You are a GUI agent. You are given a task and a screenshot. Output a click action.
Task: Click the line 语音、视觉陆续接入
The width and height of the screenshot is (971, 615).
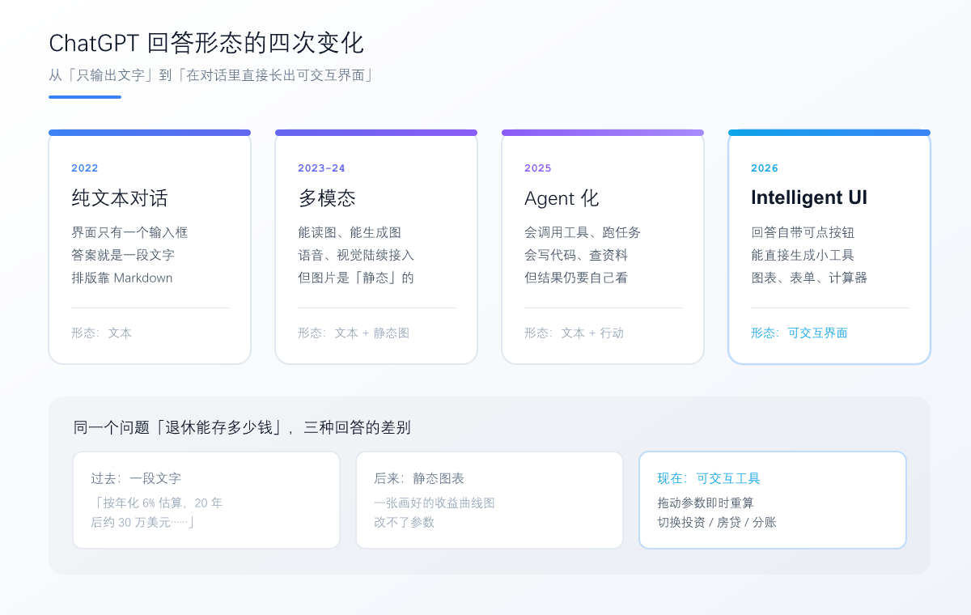click(356, 255)
